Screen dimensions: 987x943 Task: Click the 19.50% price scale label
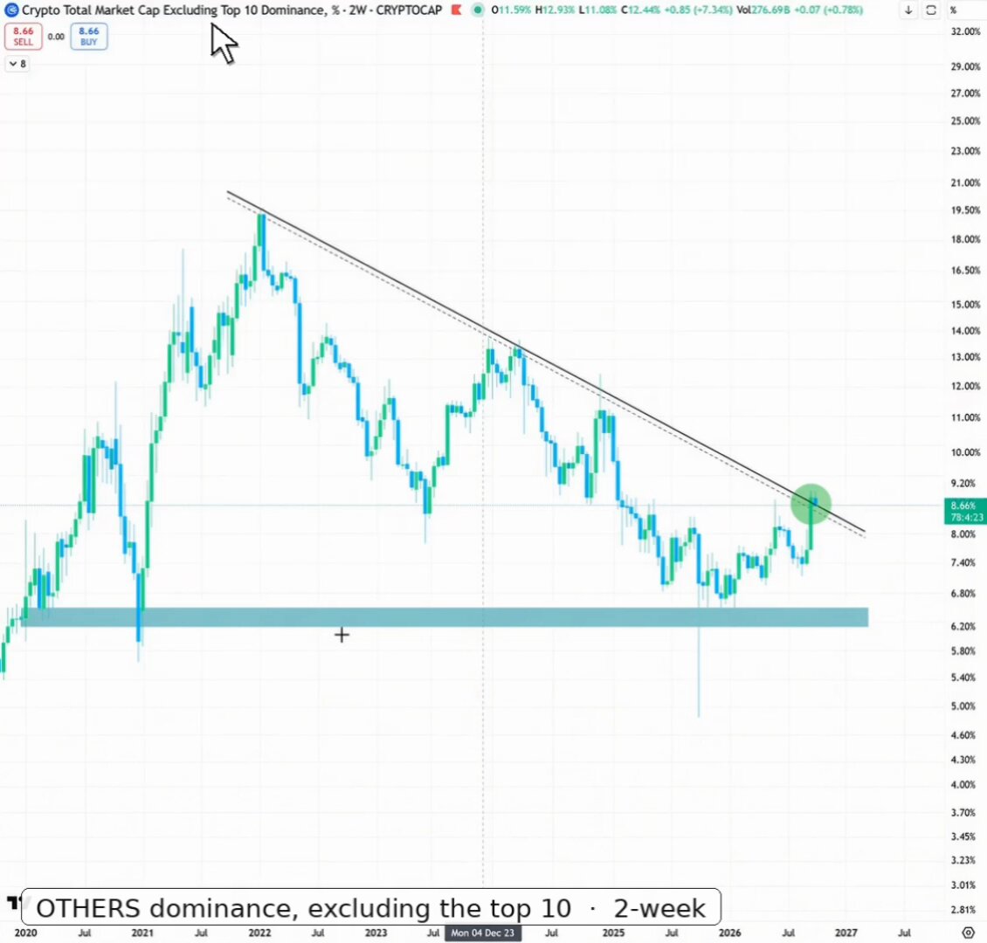[965, 210]
